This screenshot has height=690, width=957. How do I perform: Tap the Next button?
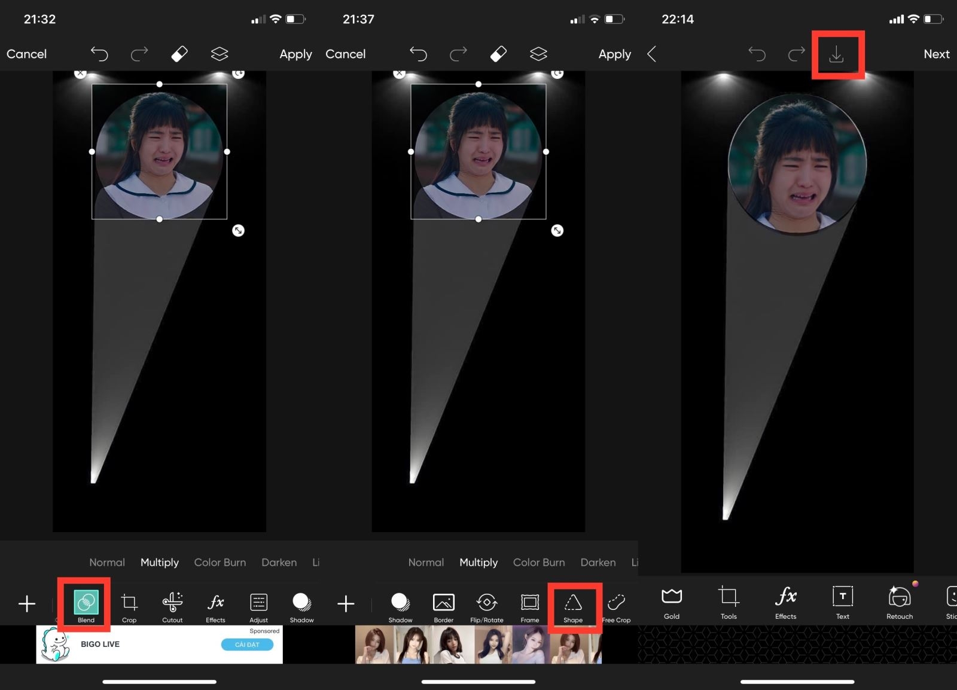coord(936,54)
